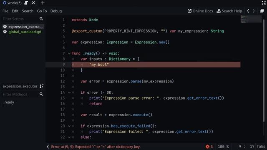Click the 100 % zoom level
This screenshot has width=267, height=150.
coord(223,147)
